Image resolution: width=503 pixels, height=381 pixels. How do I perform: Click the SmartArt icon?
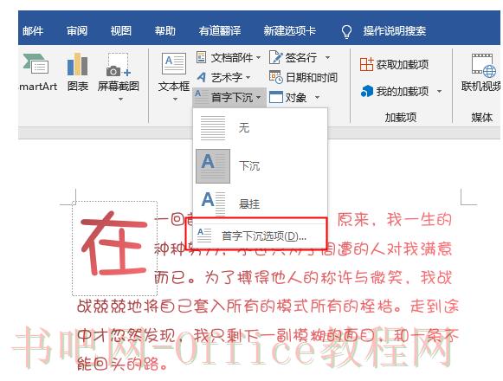(x=35, y=64)
